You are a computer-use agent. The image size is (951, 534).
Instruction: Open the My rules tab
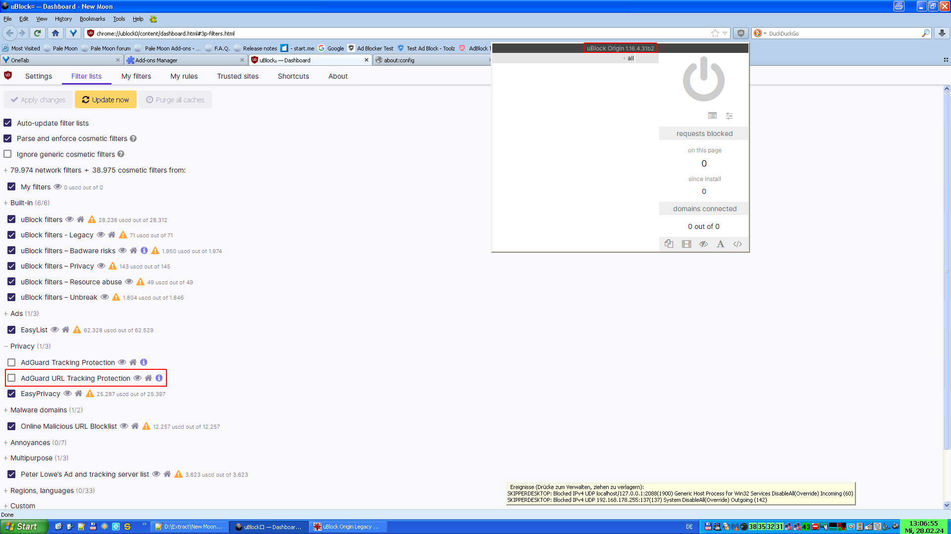click(184, 76)
